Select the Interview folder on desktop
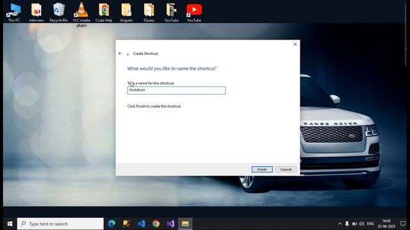 (37, 12)
